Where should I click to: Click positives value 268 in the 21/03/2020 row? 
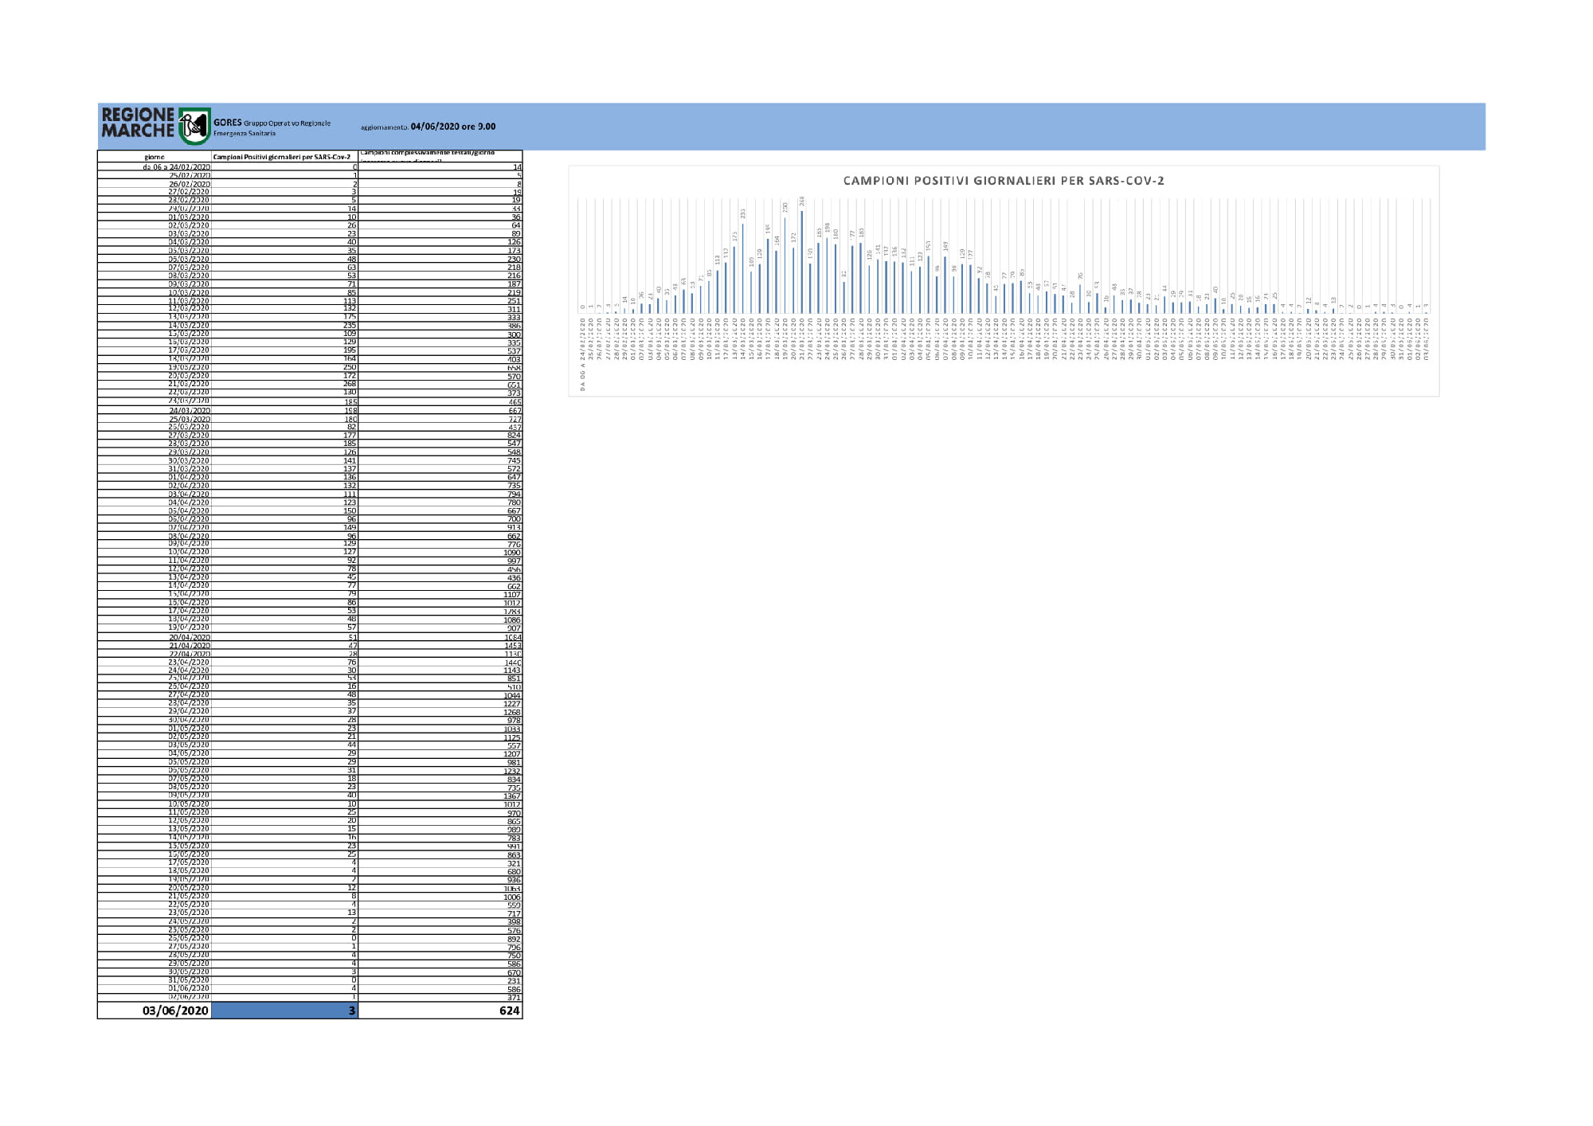pyautogui.click(x=350, y=384)
